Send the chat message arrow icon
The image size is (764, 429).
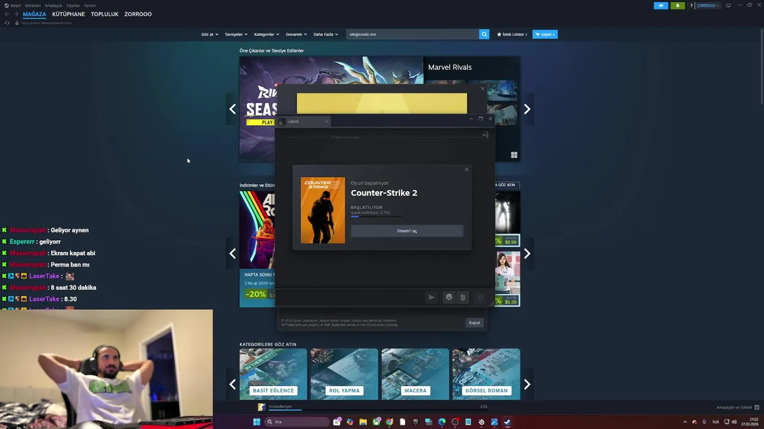pyautogui.click(x=431, y=297)
